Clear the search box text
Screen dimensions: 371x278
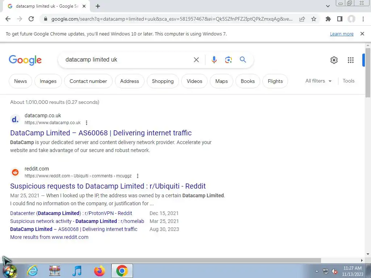[x=196, y=60]
